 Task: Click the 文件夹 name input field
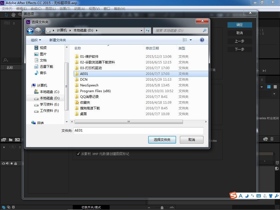(139, 130)
